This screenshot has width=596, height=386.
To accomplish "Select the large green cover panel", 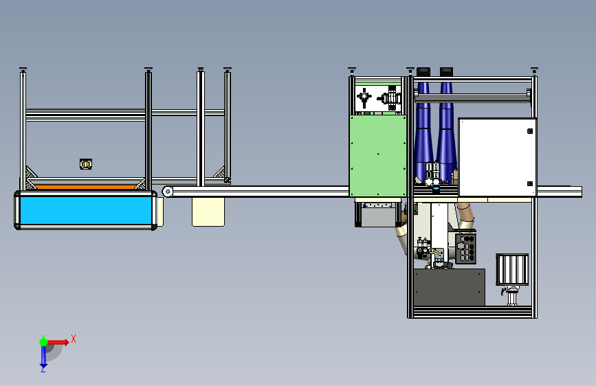I will click(x=378, y=156).
